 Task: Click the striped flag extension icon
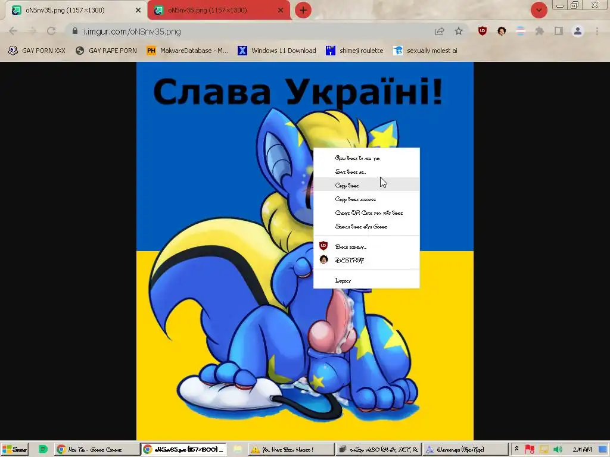521,31
